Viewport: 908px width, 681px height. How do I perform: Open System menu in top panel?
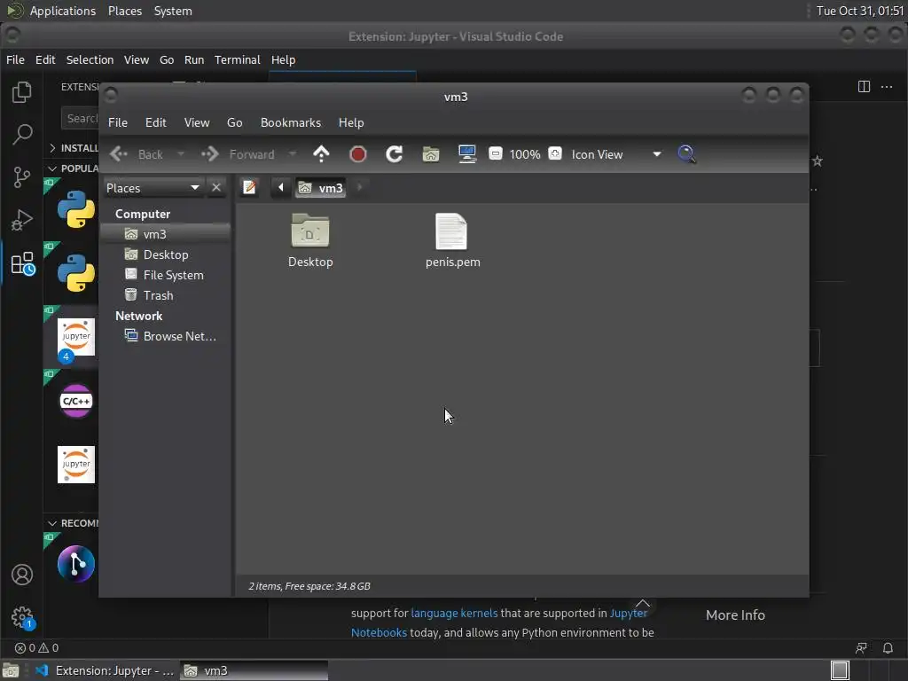[173, 11]
